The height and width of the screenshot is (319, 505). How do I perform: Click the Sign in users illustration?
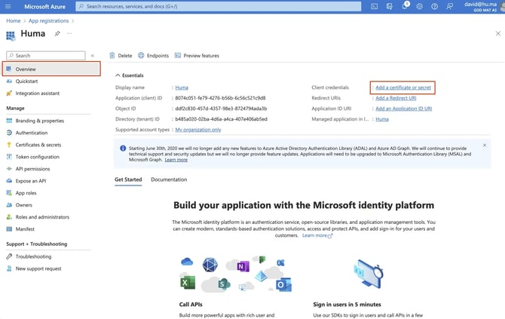coord(369,274)
